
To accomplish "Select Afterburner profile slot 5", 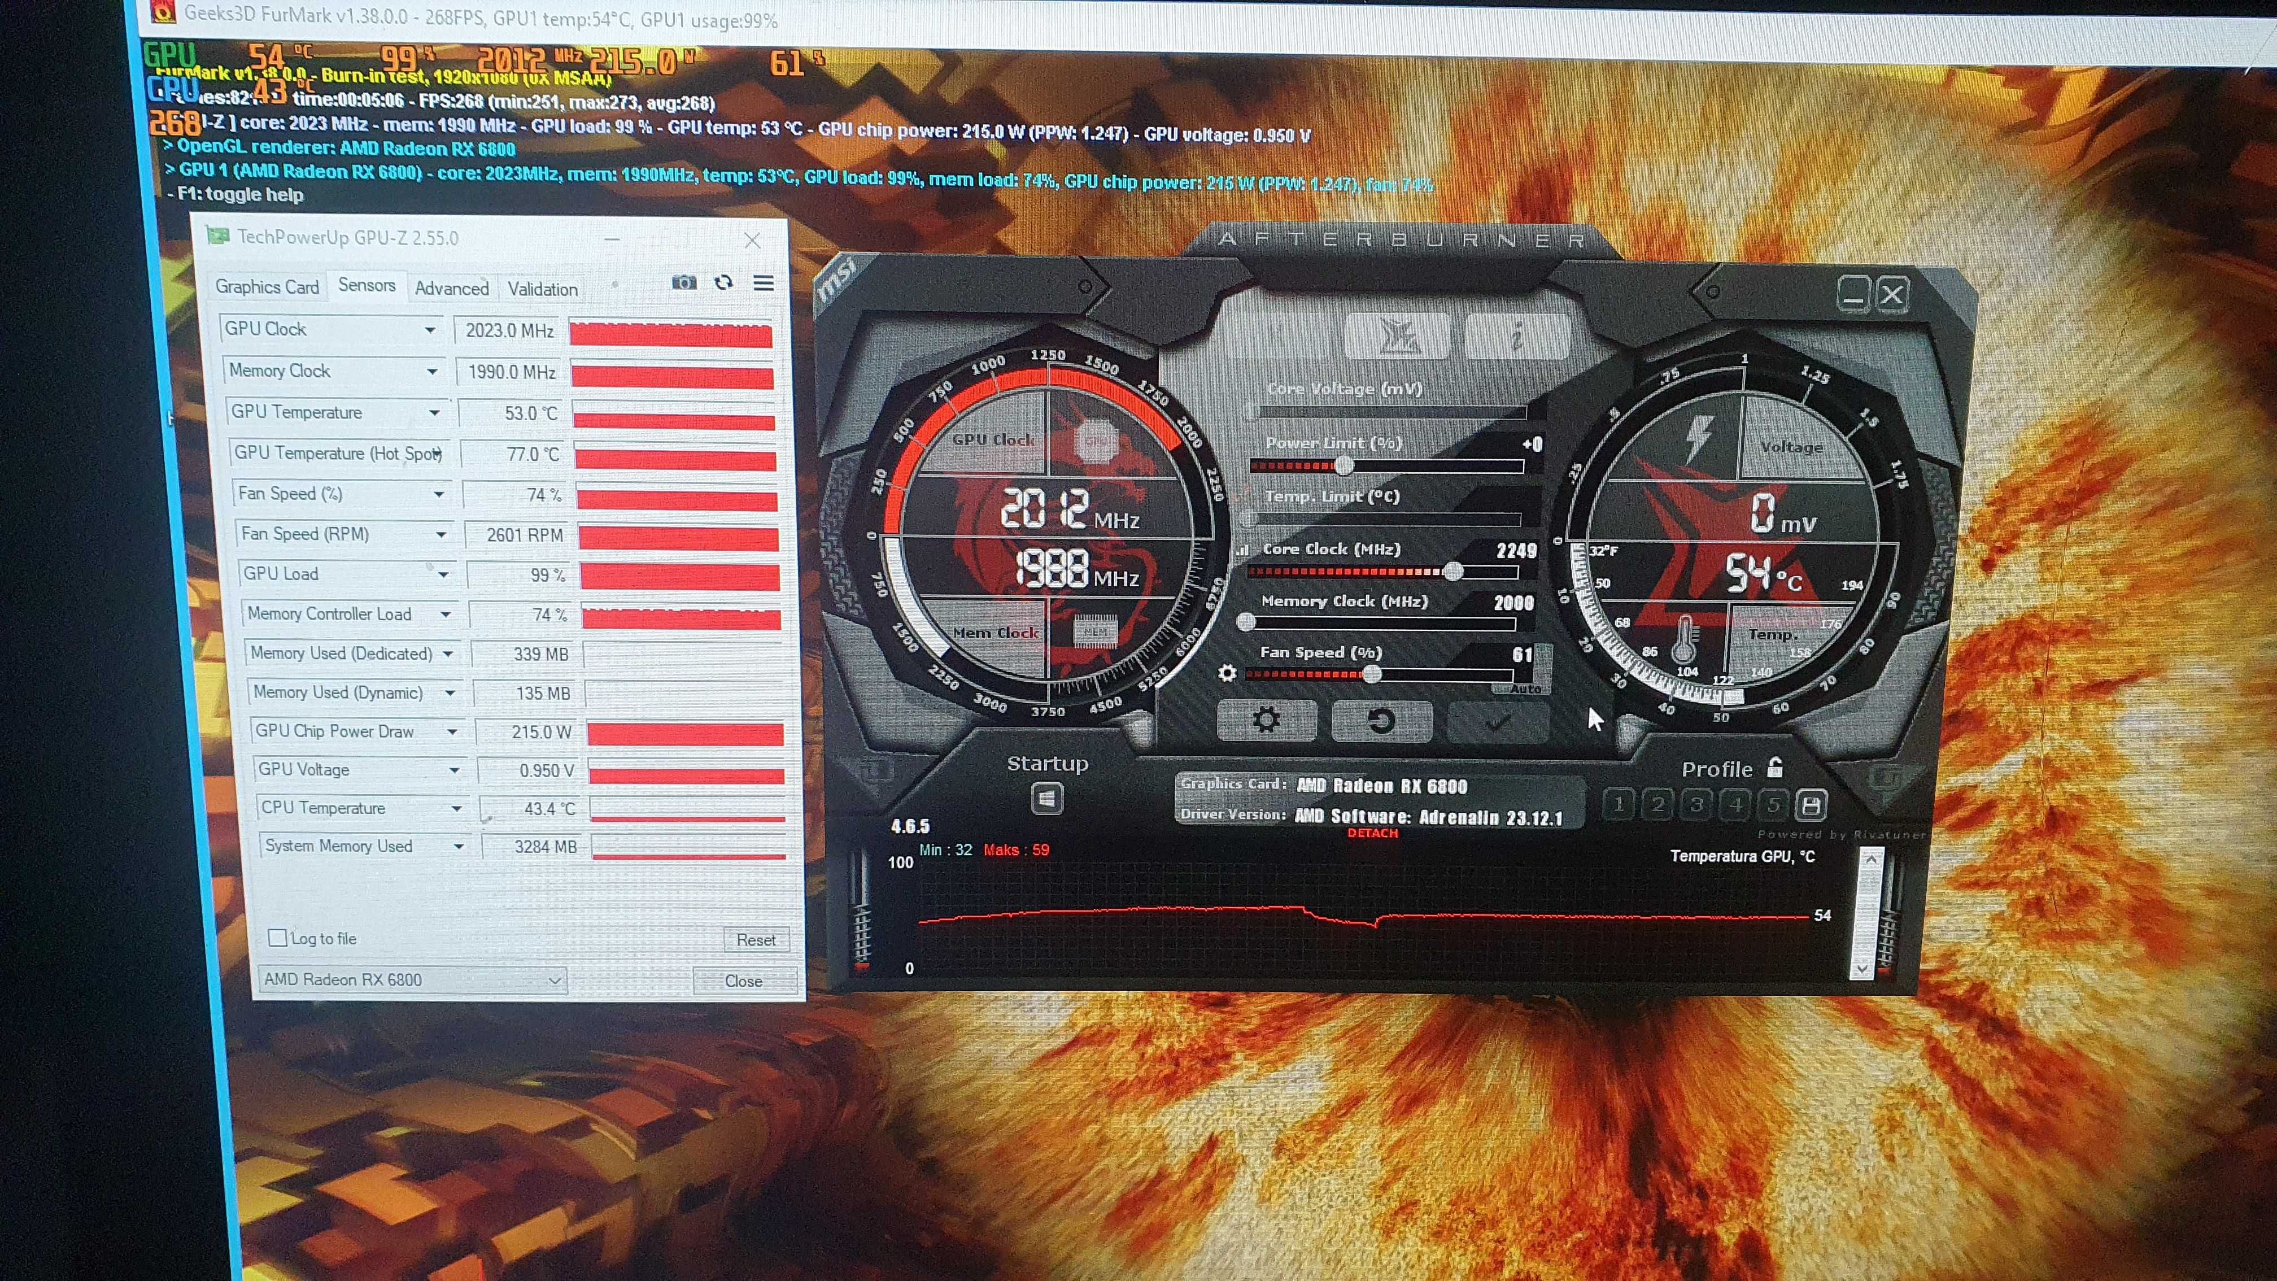I will click(x=1772, y=804).
